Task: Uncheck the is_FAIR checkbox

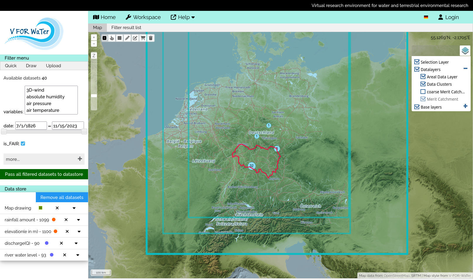Action: pyautogui.click(x=23, y=144)
